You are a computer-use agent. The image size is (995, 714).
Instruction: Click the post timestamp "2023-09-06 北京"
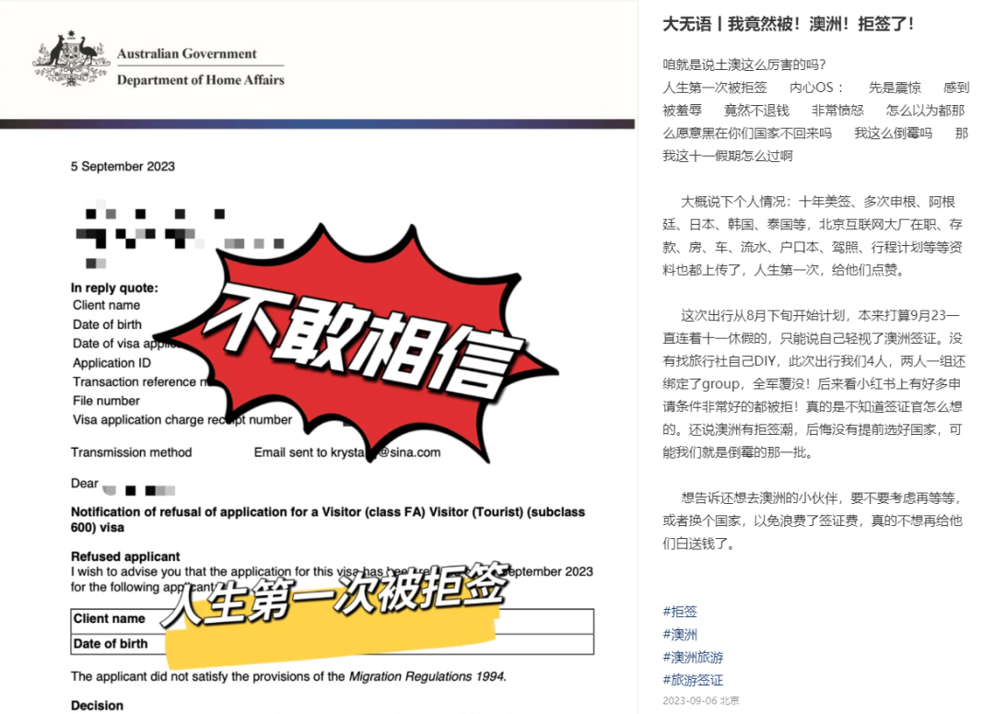click(700, 700)
